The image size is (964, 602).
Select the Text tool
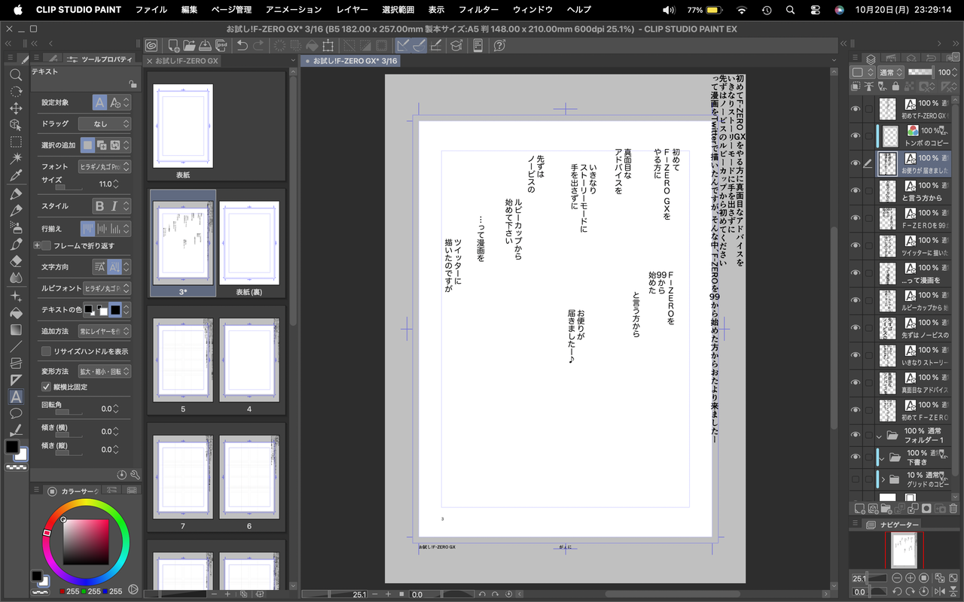(x=15, y=397)
